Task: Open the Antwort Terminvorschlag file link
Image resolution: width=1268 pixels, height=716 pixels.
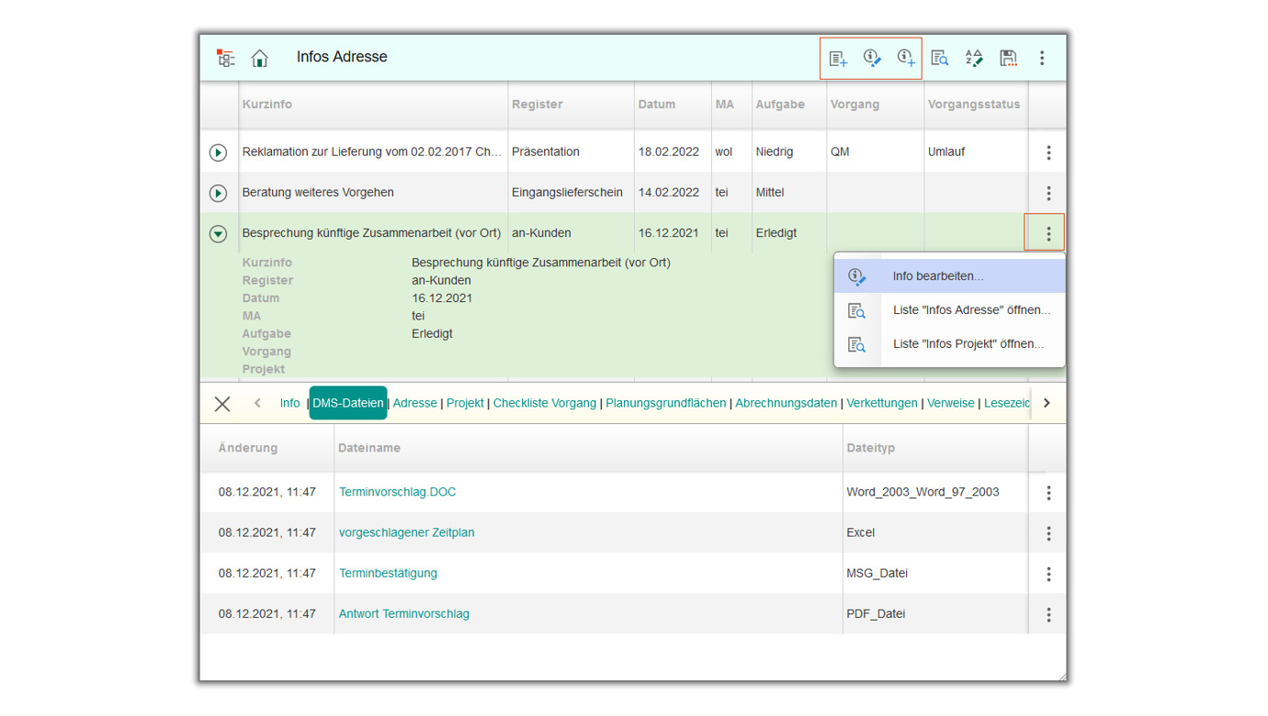Action: [403, 614]
